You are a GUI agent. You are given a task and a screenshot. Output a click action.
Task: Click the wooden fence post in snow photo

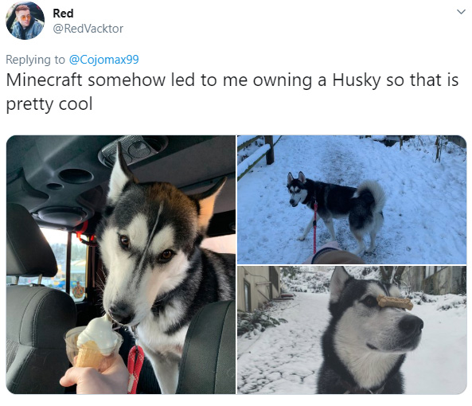[x=269, y=150]
